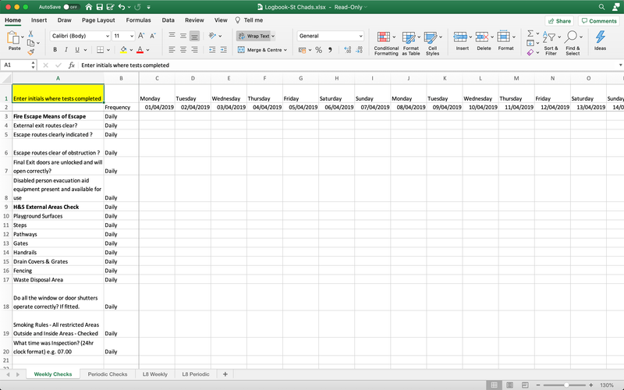Screen dimensions: 624x390
Task: Decrease font size with smaller A icon
Action: [x=153, y=36]
